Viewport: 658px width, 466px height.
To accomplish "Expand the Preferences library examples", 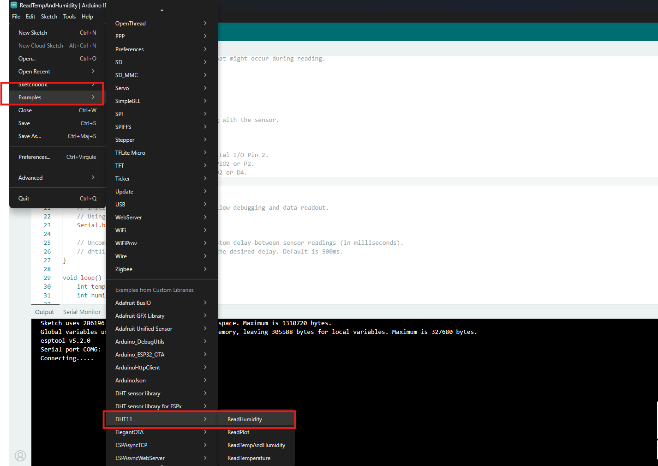I will [162, 49].
